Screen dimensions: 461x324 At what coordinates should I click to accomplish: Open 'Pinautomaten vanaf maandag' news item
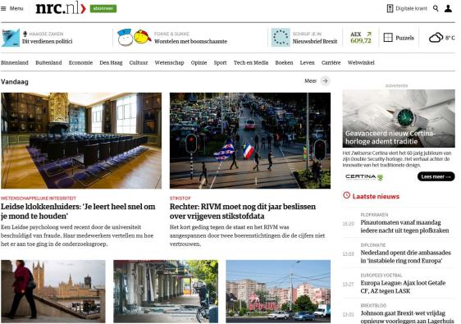coord(405,226)
